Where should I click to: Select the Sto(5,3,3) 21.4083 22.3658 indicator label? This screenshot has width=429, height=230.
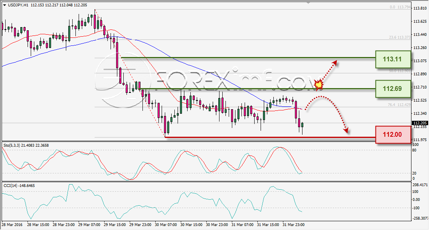[26, 145]
